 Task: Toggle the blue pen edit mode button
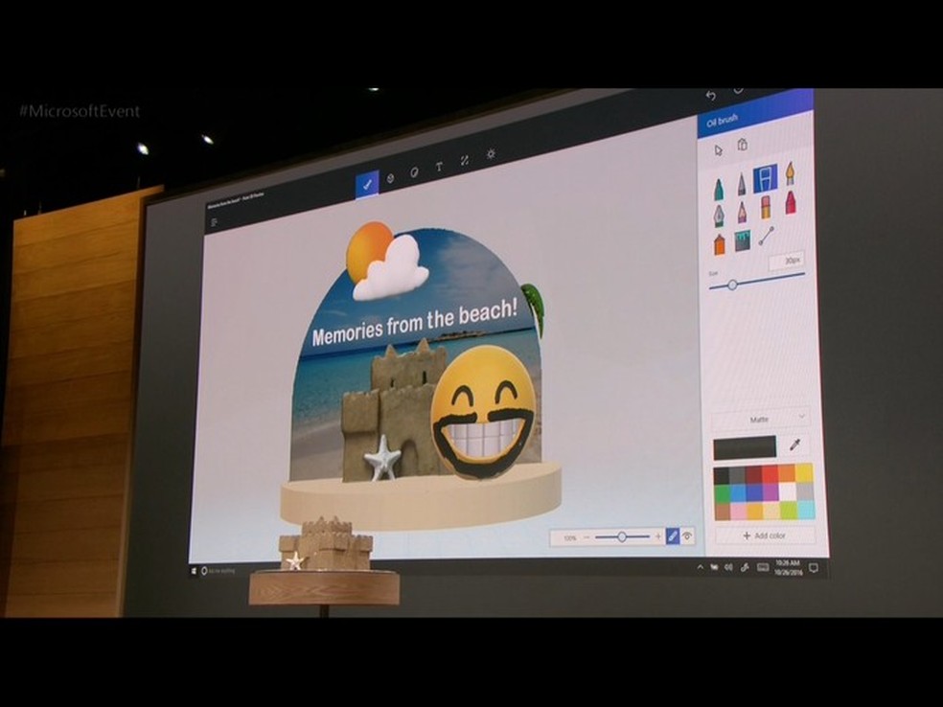pos(673,536)
